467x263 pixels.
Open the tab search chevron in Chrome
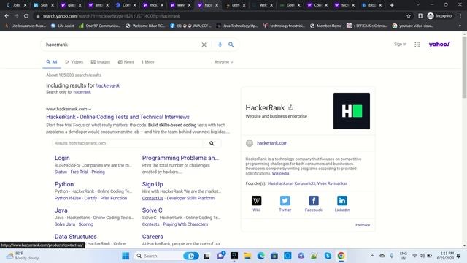coord(418,5)
